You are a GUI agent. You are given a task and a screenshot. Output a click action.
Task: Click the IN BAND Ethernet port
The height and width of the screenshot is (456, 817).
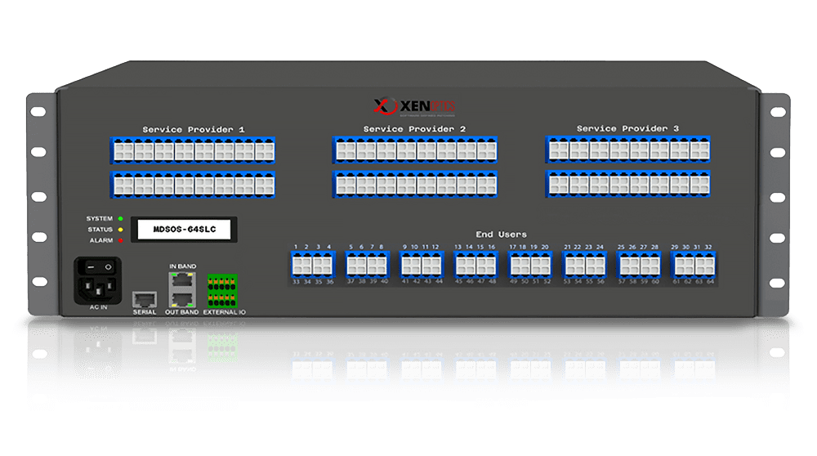coord(183,280)
